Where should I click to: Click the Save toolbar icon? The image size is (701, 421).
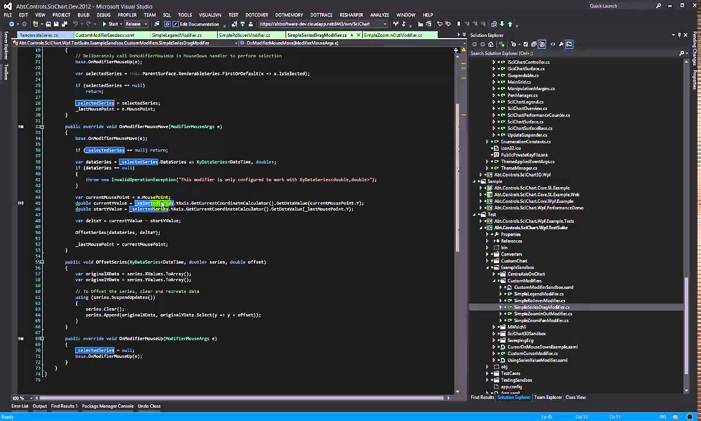(x=56, y=24)
